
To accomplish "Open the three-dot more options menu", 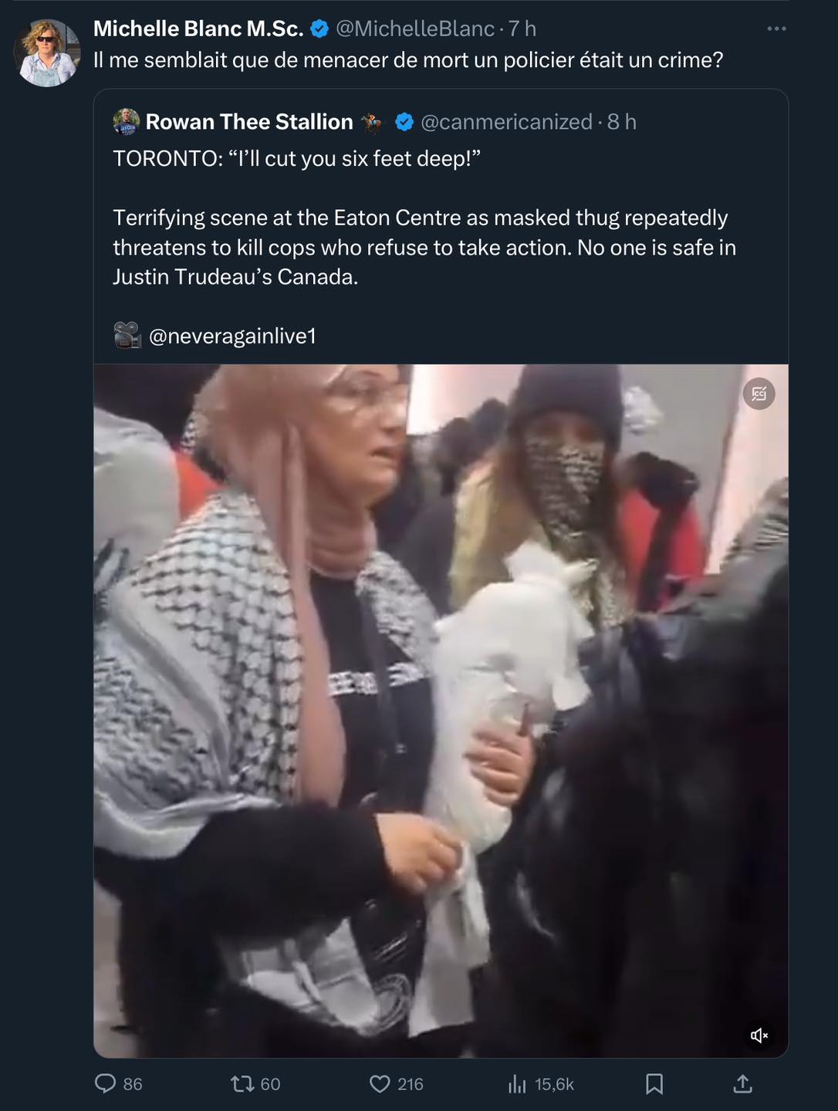I will (776, 29).
